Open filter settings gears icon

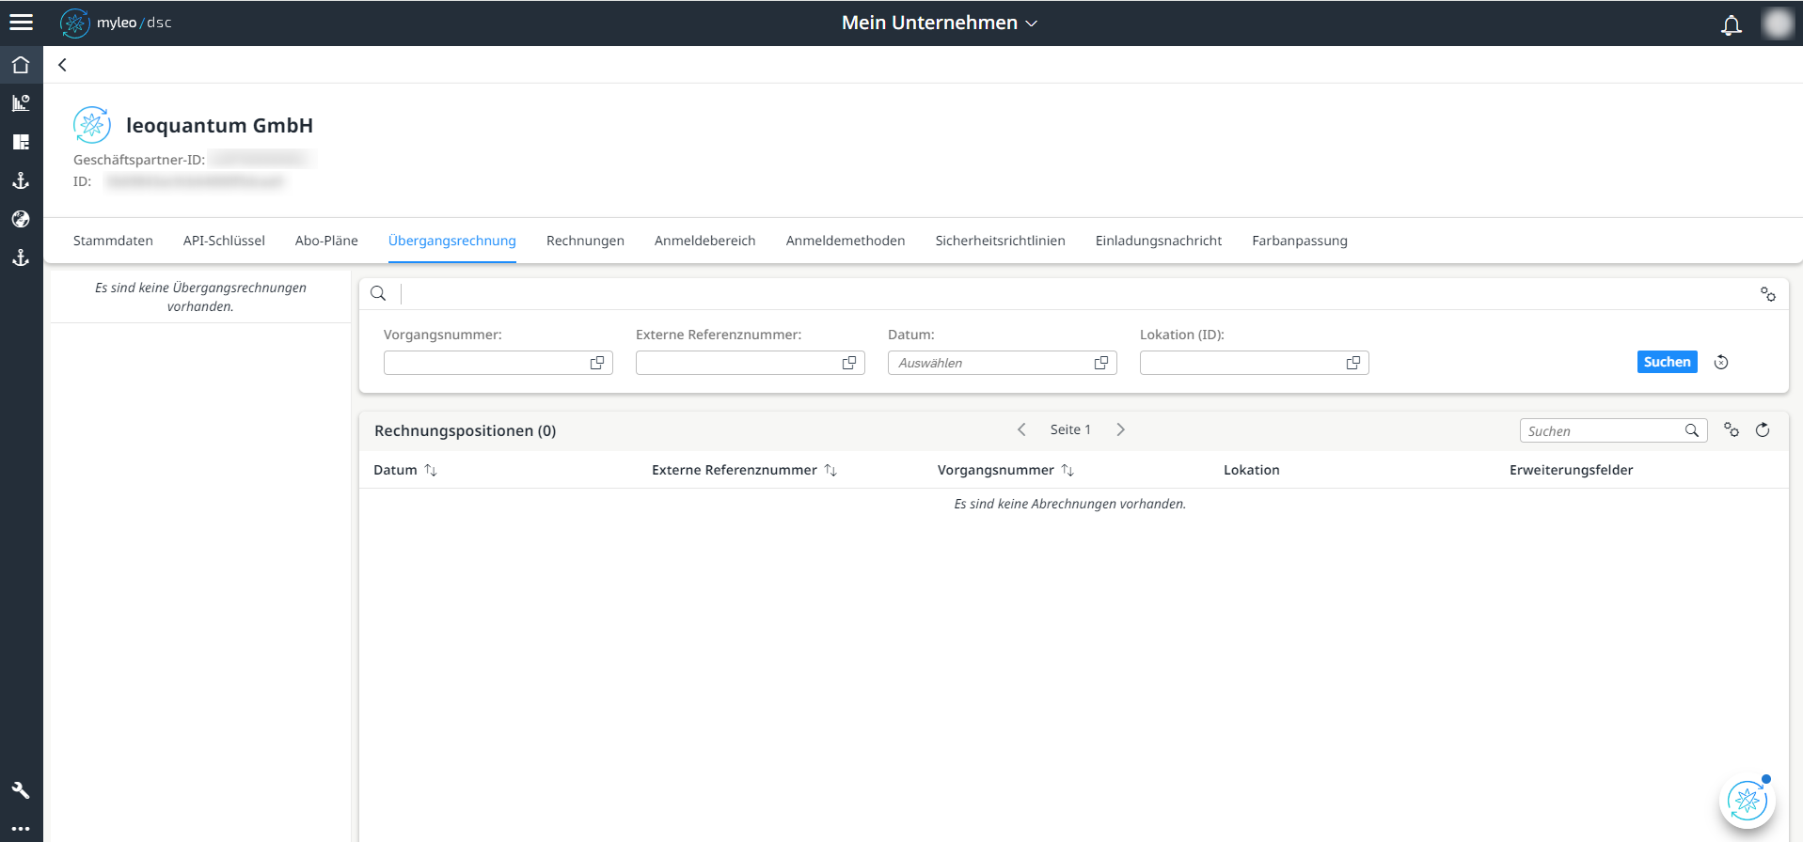pos(1768,294)
